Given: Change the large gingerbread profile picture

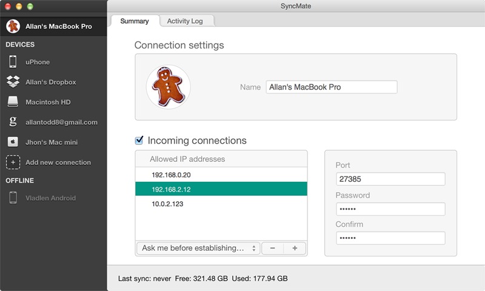Looking at the screenshot, I should pyautogui.click(x=169, y=87).
